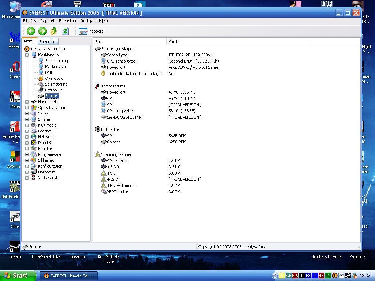Click the green Forward arrow toolbar icon

pyautogui.click(x=42, y=31)
